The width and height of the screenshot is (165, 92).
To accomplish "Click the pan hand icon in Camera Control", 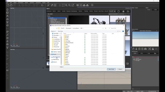I will (133, 49).
